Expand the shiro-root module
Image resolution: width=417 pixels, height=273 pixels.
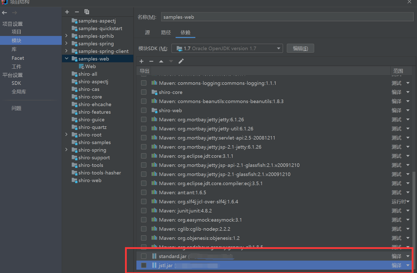click(66, 134)
